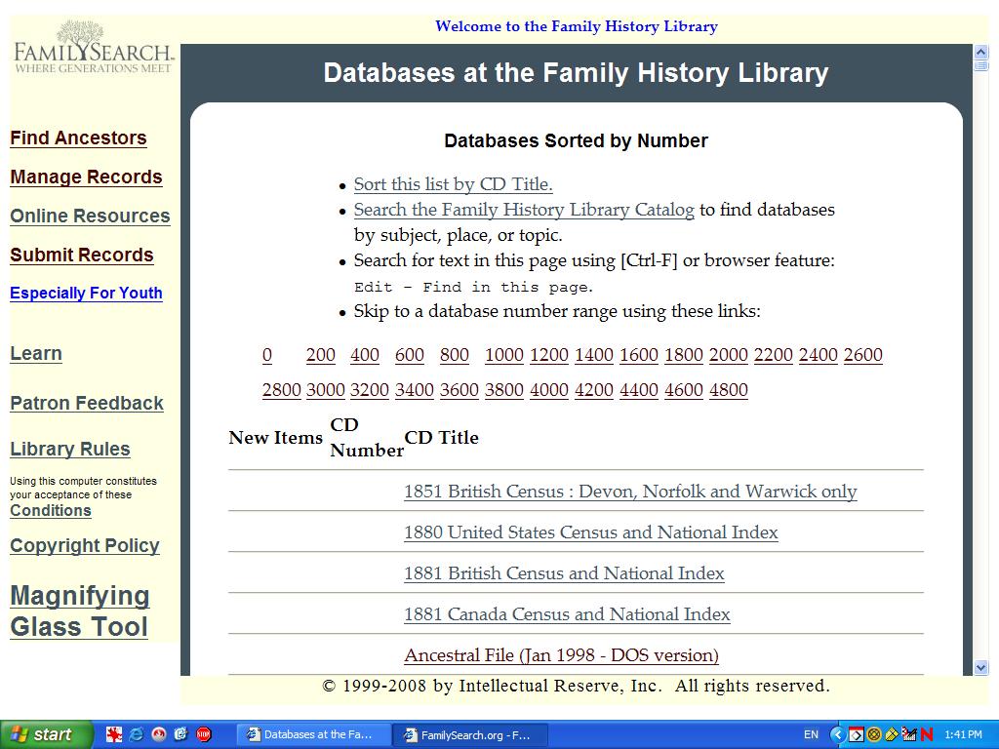The width and height of the screenshot is (999, 749).
Task: Jump to database number range 3600
Action: 459,390
